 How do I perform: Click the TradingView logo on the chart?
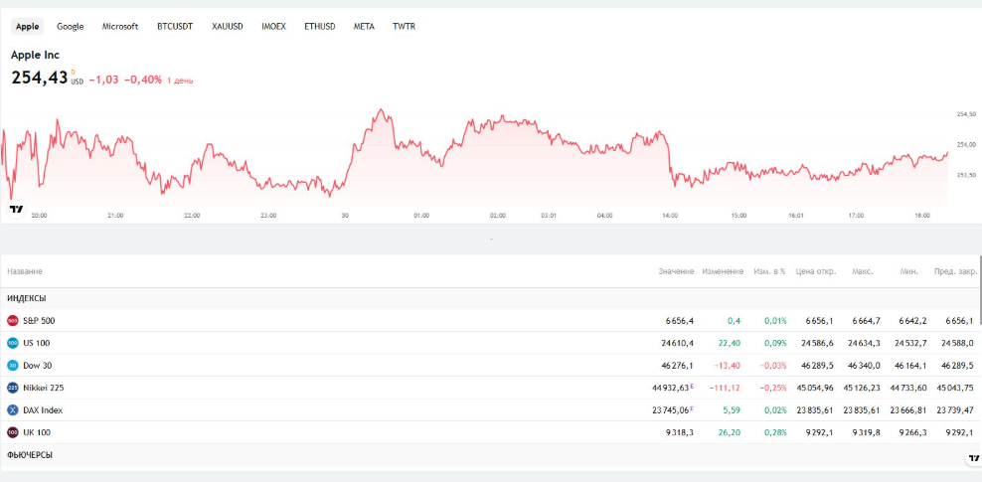[x=16, y=209]
